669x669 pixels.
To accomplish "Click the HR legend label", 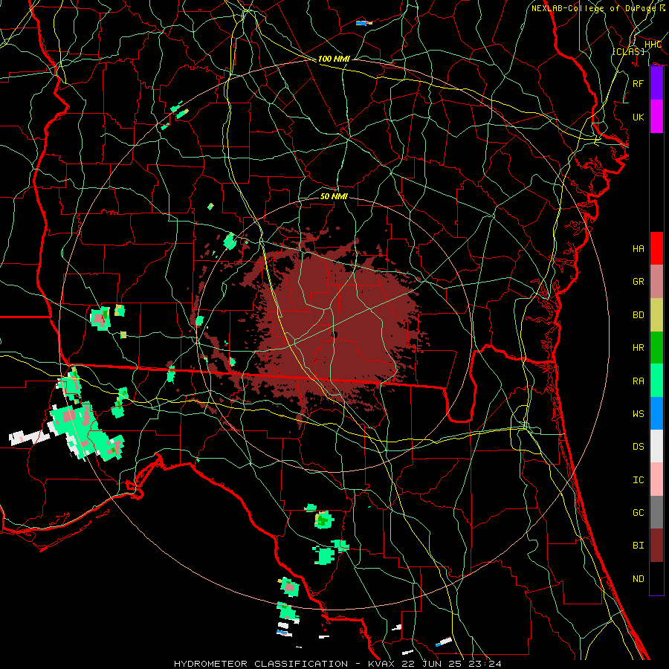I will pos(639,348).
